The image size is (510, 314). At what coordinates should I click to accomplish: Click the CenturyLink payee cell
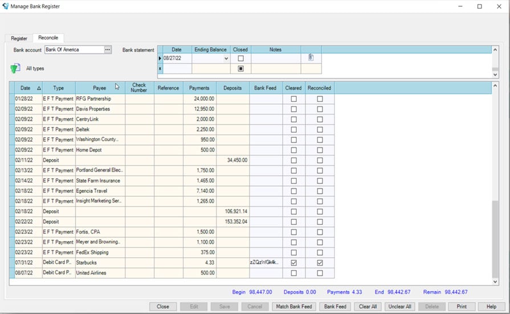pyautogui.click(x=100, y=119)
